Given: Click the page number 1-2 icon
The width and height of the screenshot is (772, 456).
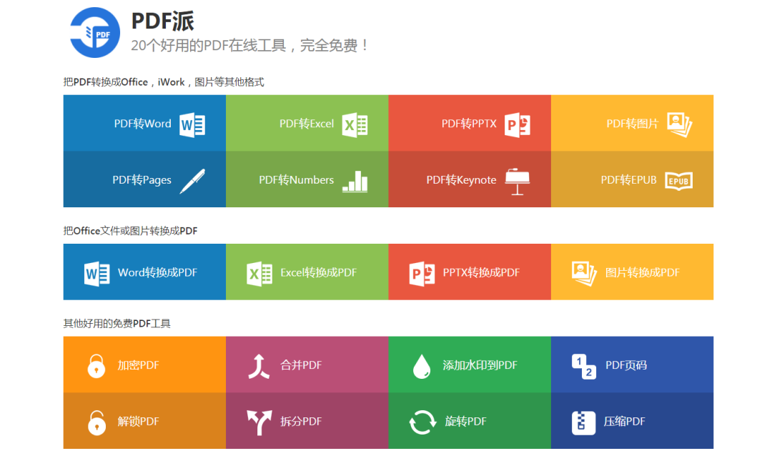Looking at the screenshot, I should point(584,367).
